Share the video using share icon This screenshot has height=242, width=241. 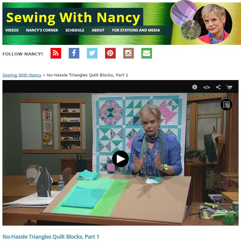pyautogui.click(x=218, y=87)
